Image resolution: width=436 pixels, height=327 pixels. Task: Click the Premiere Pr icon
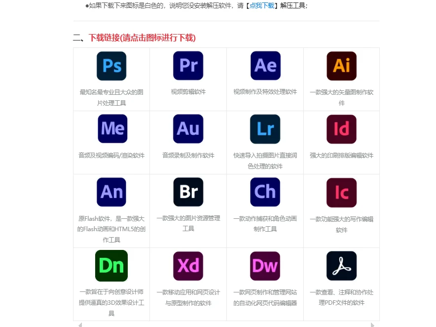tap(188, 65)
